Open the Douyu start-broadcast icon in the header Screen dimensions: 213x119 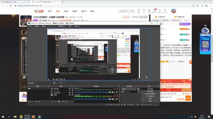[x=149, y=11]
